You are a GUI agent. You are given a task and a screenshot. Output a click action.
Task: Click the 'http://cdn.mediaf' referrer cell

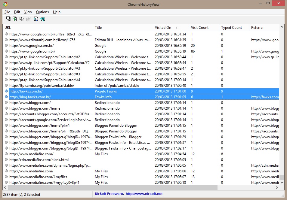click(x=265, y=165)
